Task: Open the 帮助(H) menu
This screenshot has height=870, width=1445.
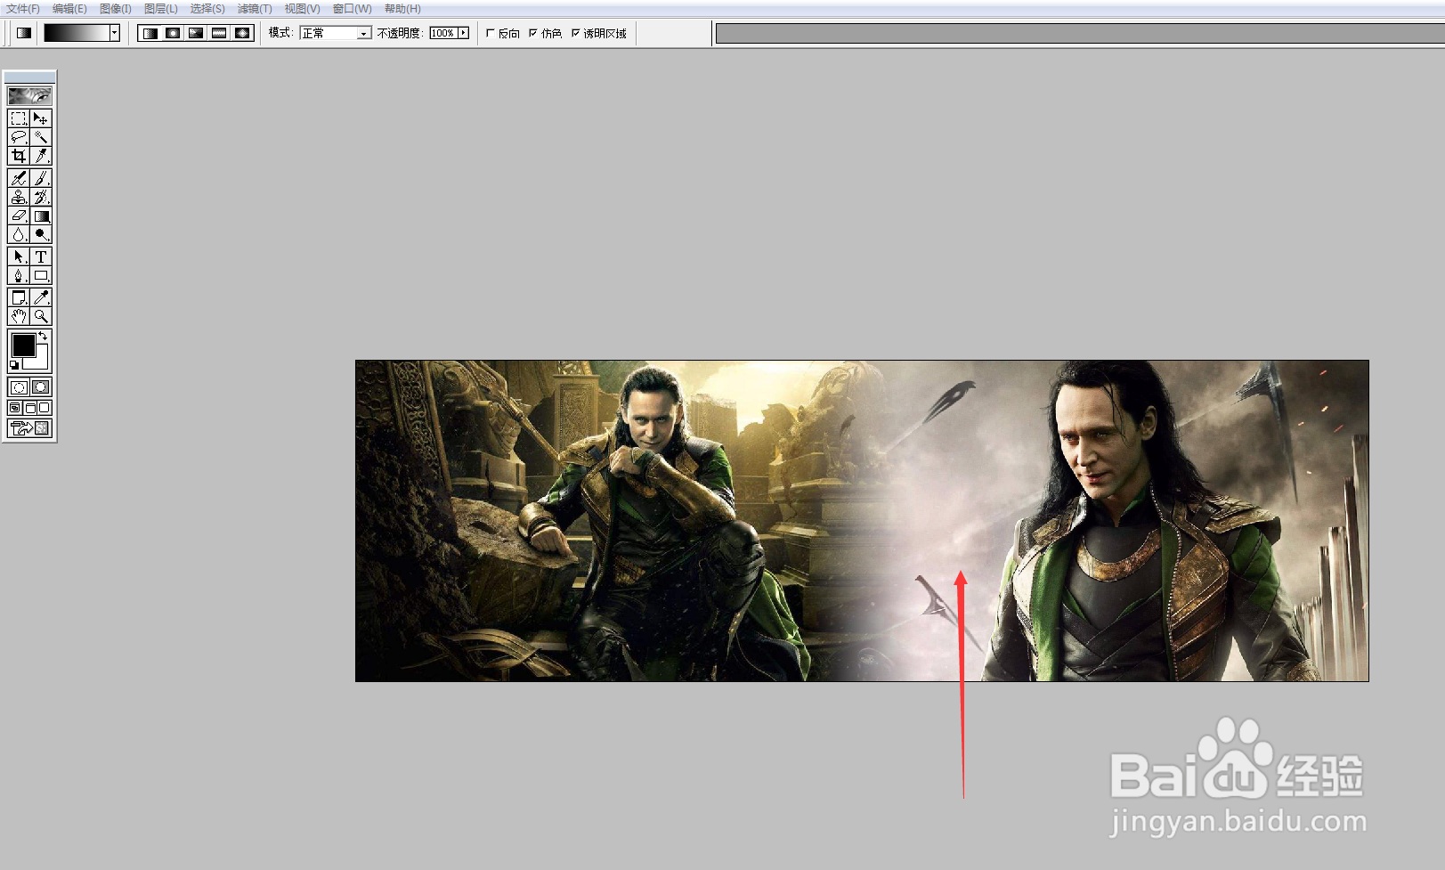Action: coord(402,9)
